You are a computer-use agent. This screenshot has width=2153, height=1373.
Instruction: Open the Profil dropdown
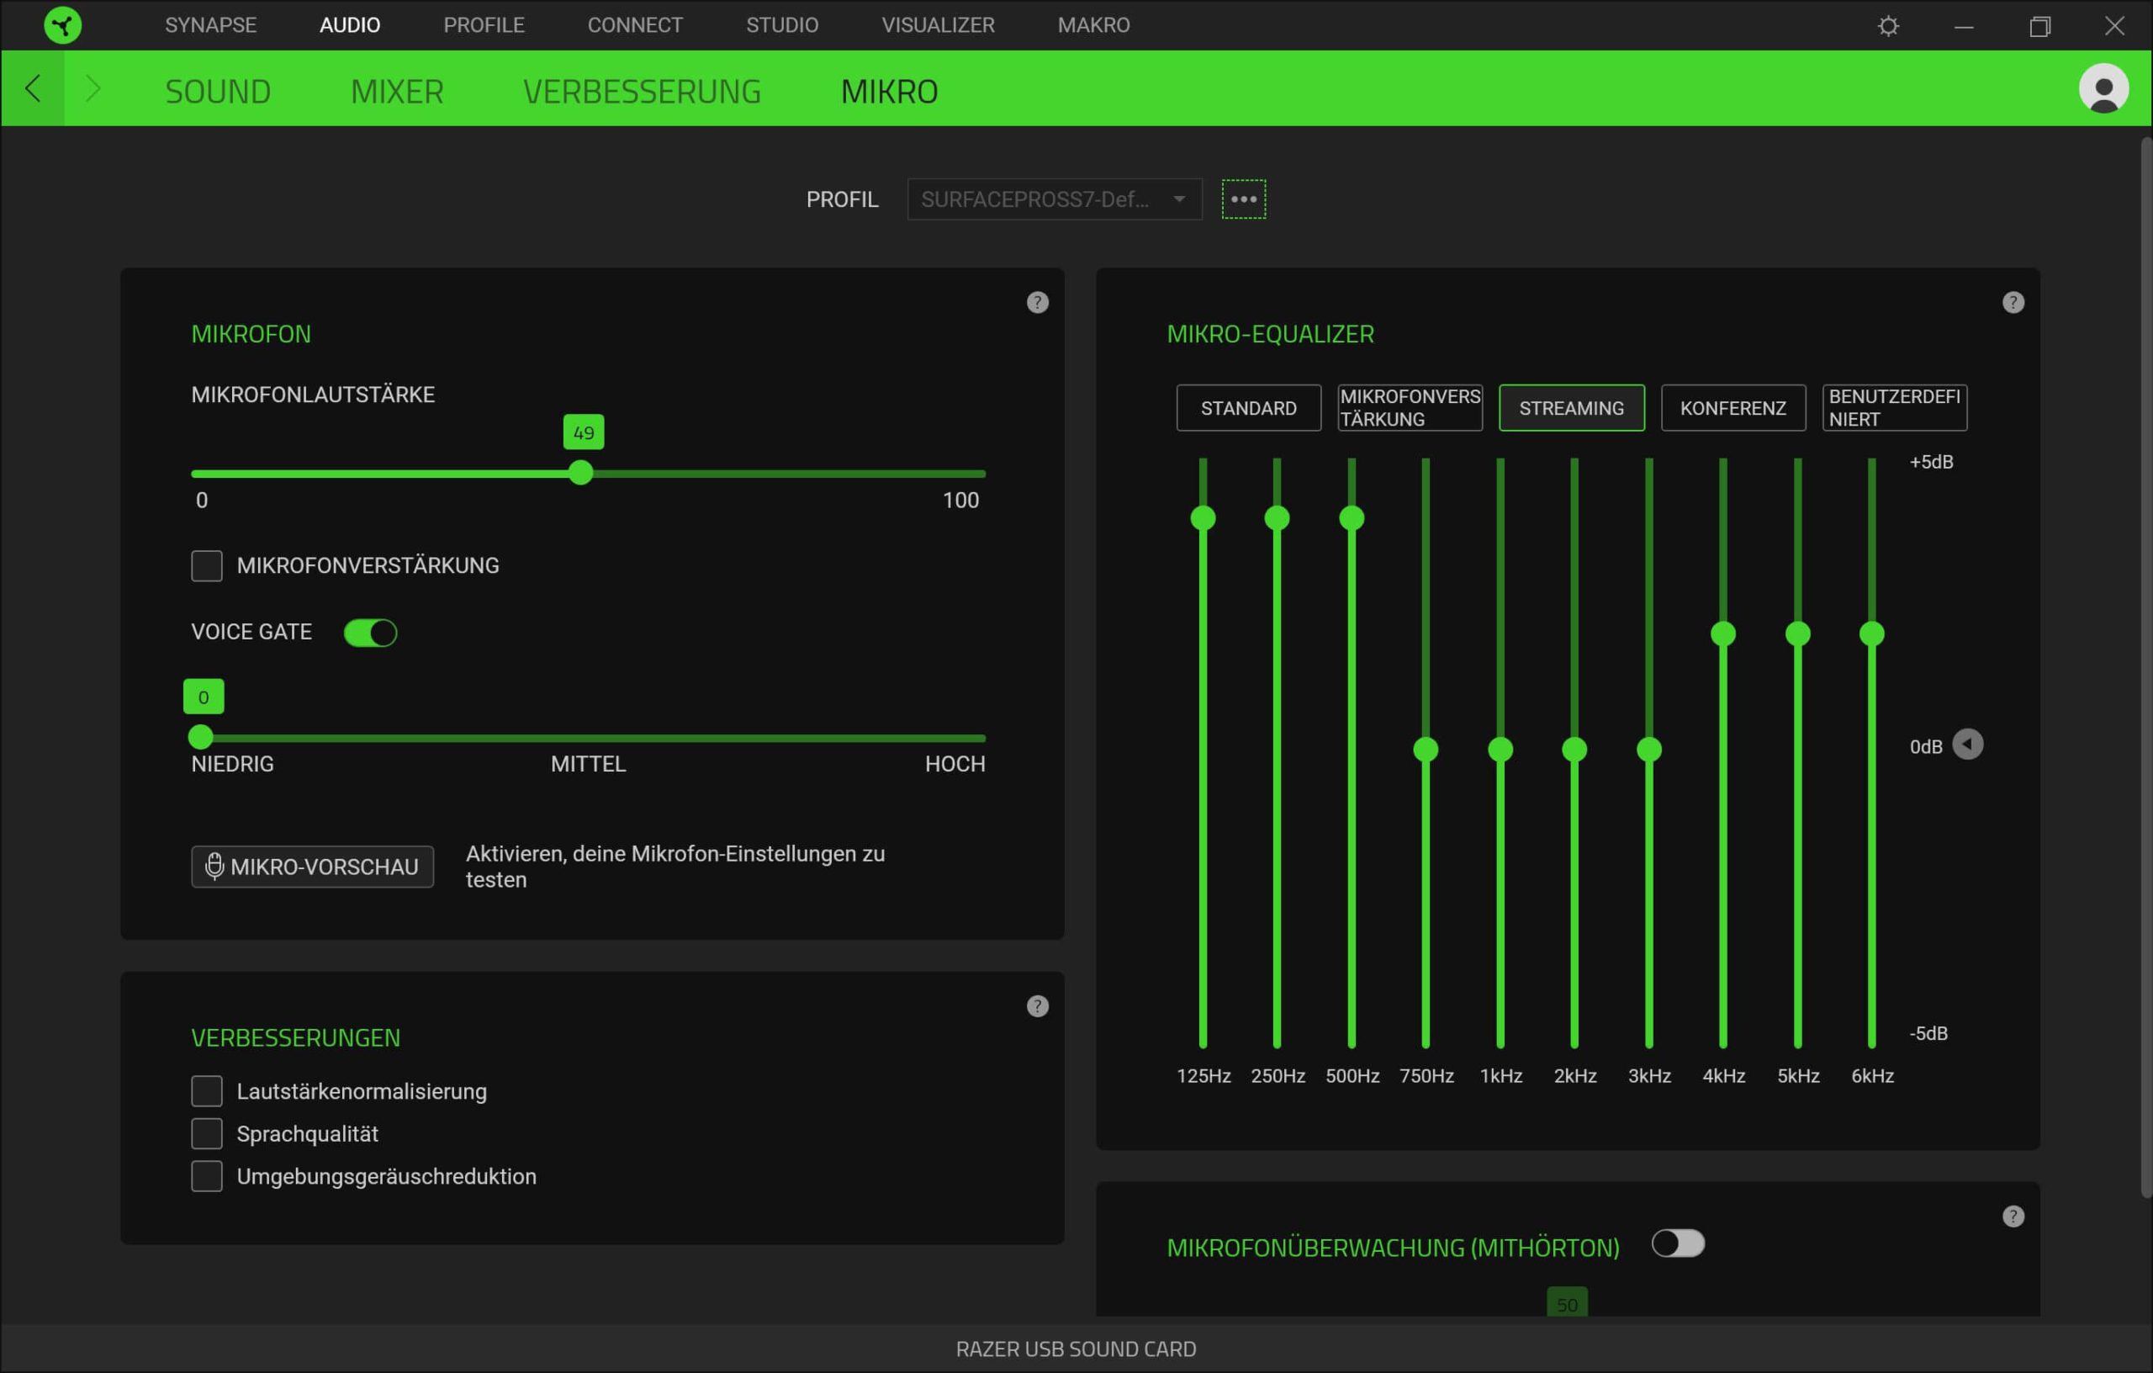[x=1053, y=199]
